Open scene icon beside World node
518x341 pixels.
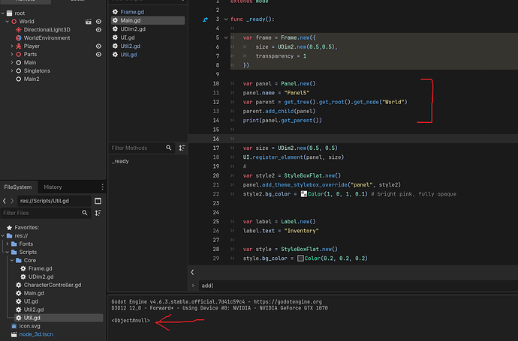pyautogui.click(x=88, y=22)
